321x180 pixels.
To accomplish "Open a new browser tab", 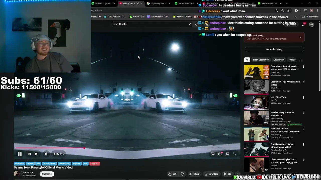I will coord(287,3).
